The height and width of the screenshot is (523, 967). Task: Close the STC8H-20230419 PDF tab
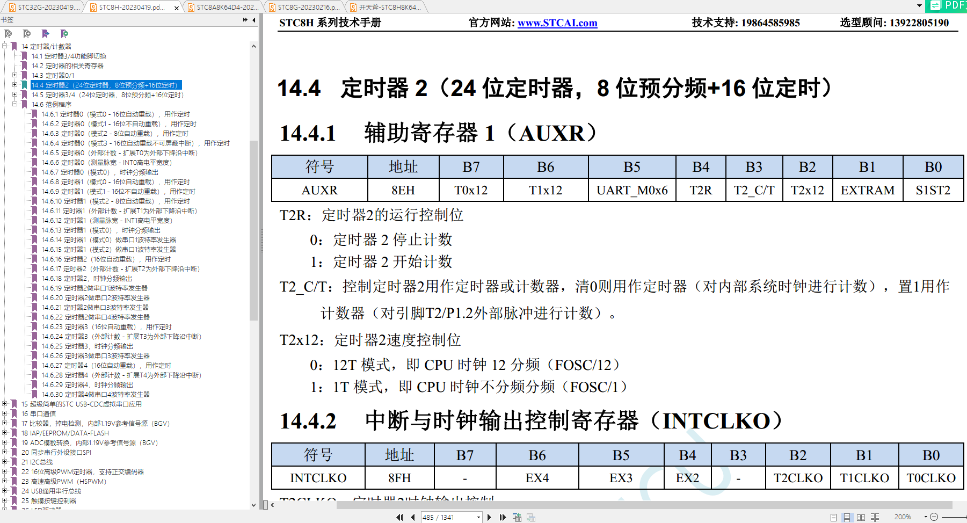(177, 8)
